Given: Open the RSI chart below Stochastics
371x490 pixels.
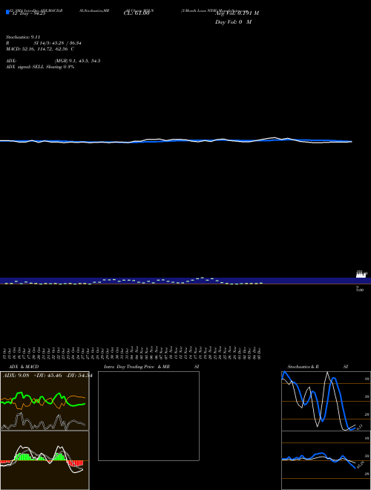Looking at the screenshot, I should pos(326,460).
